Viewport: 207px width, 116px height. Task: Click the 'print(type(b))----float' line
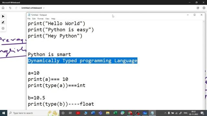click(x=61, y=104)
